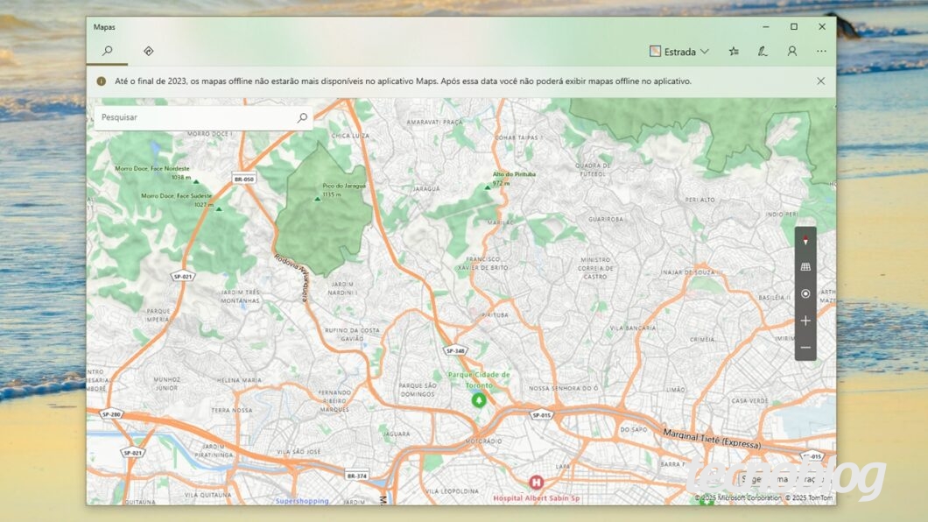Dismiss the offline maps warning banner

(820, 80)
